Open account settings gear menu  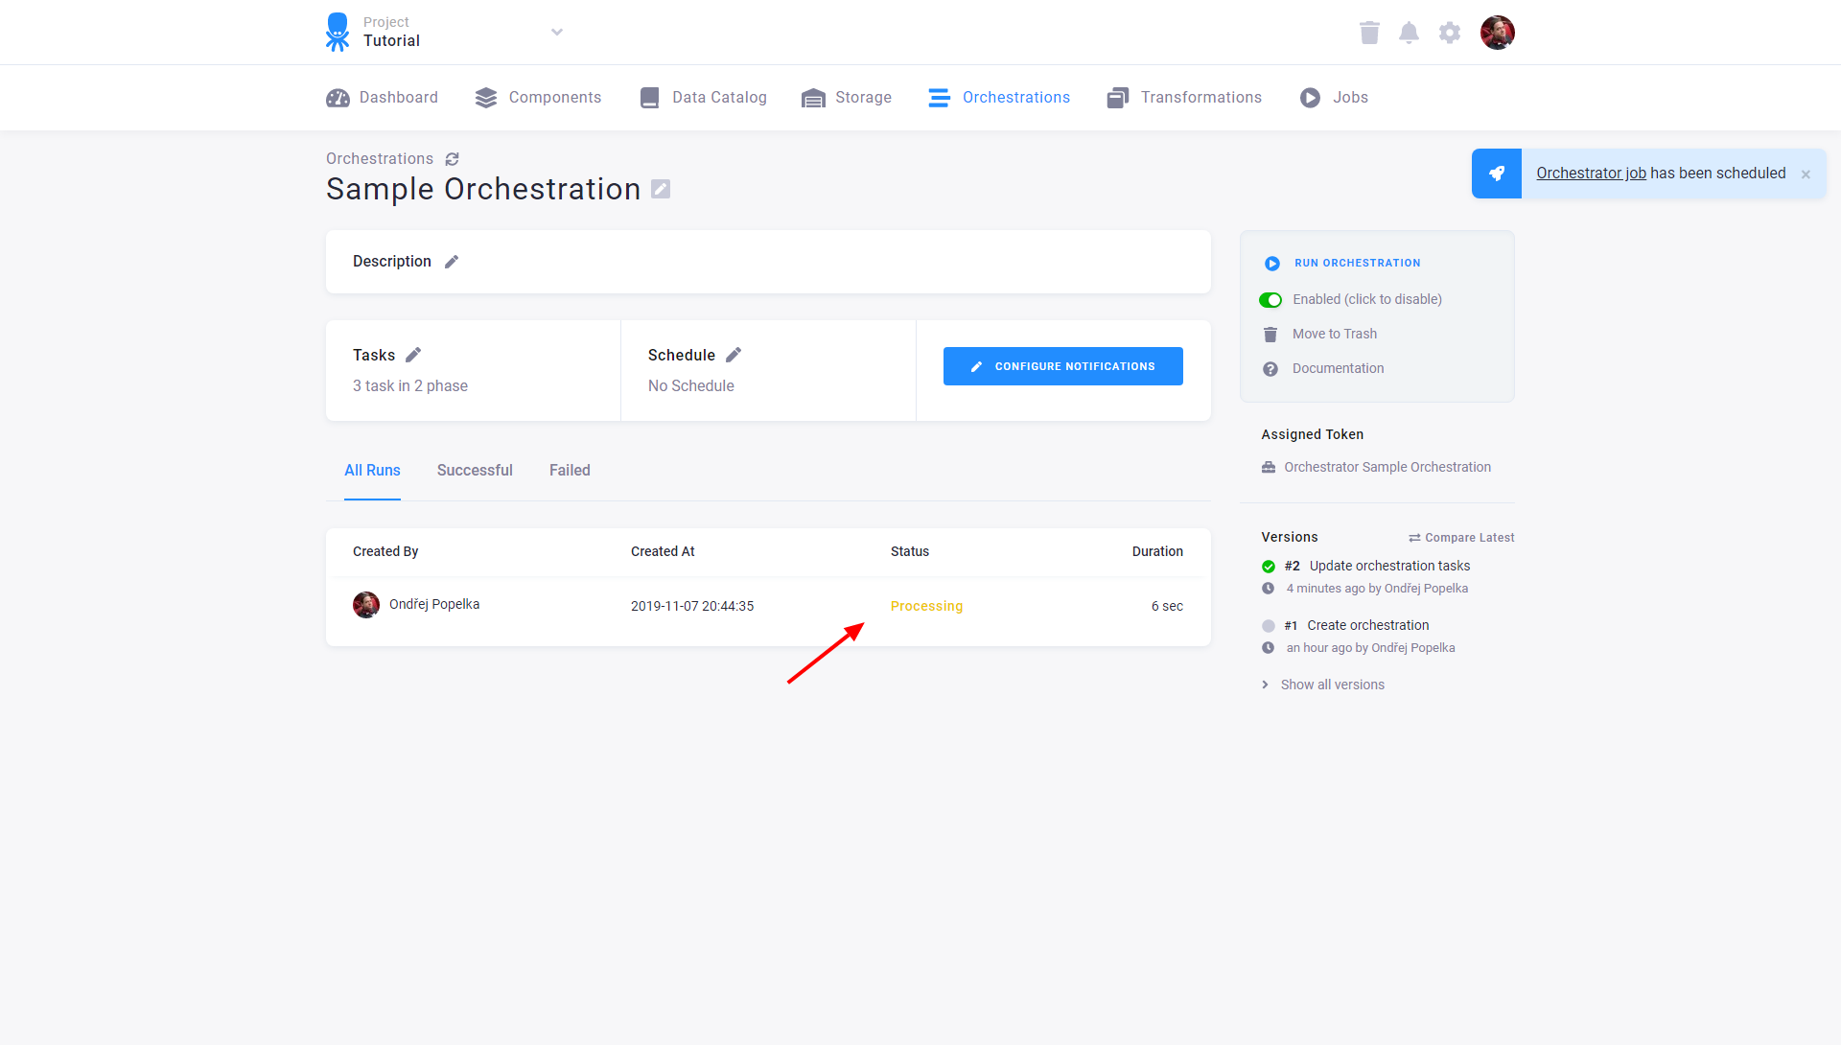click(x=1449, y=32)
